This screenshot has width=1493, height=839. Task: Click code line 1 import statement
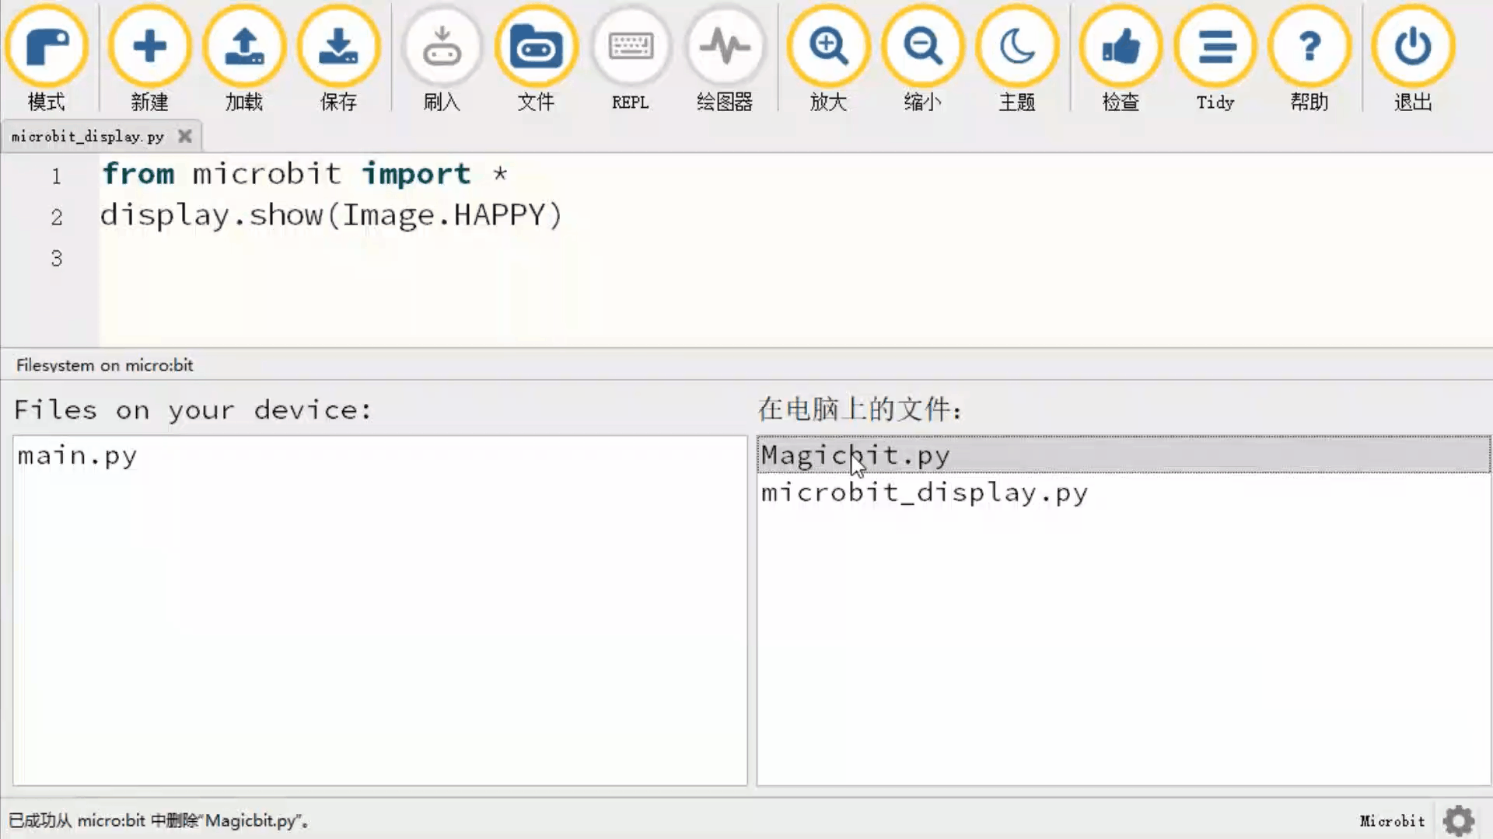(304, 174)
